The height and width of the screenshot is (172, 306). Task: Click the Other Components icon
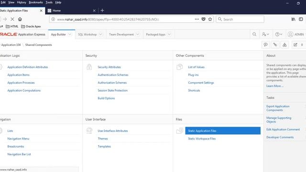tap(180, 67)
